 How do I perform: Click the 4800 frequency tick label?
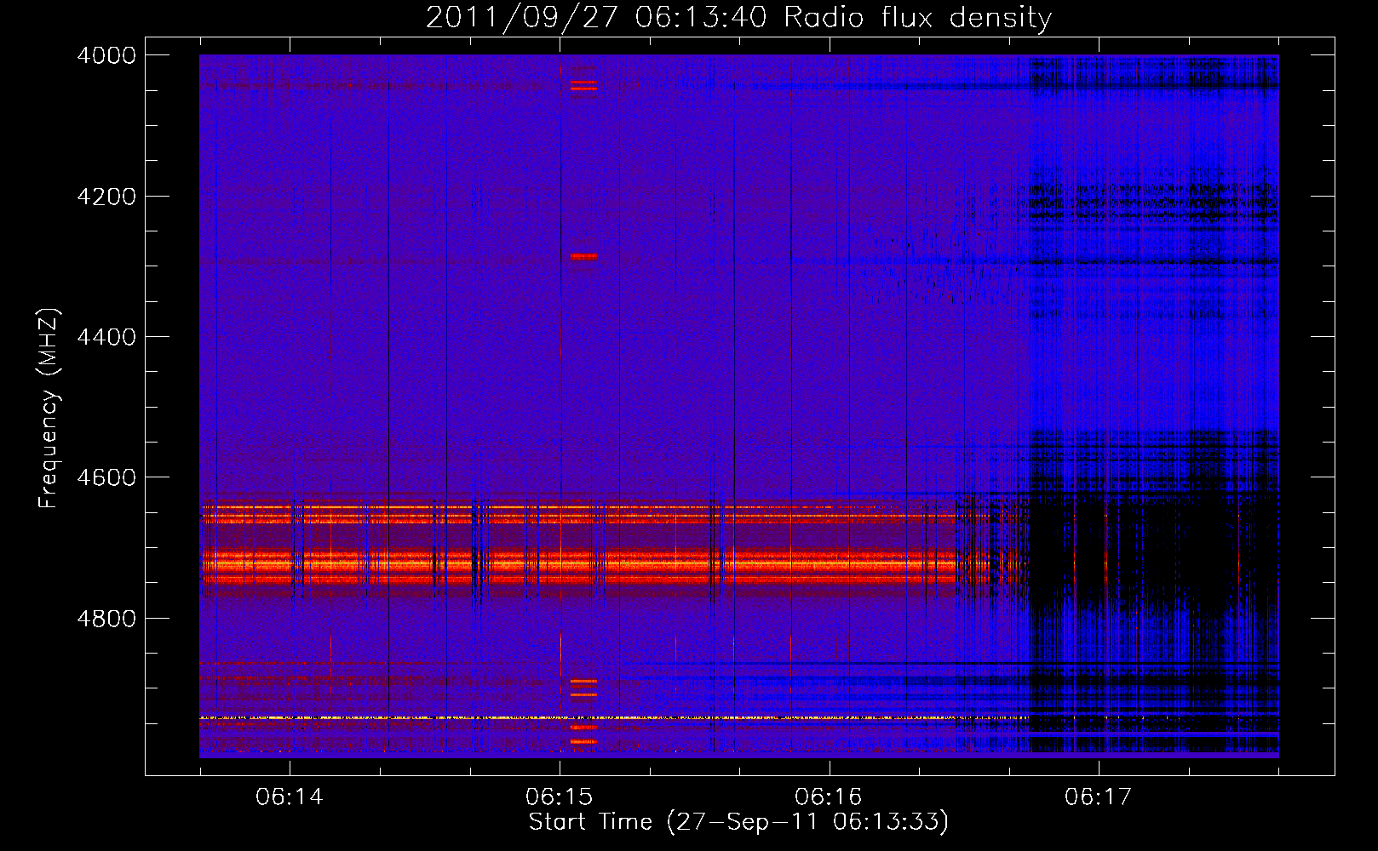coord(106,619)
